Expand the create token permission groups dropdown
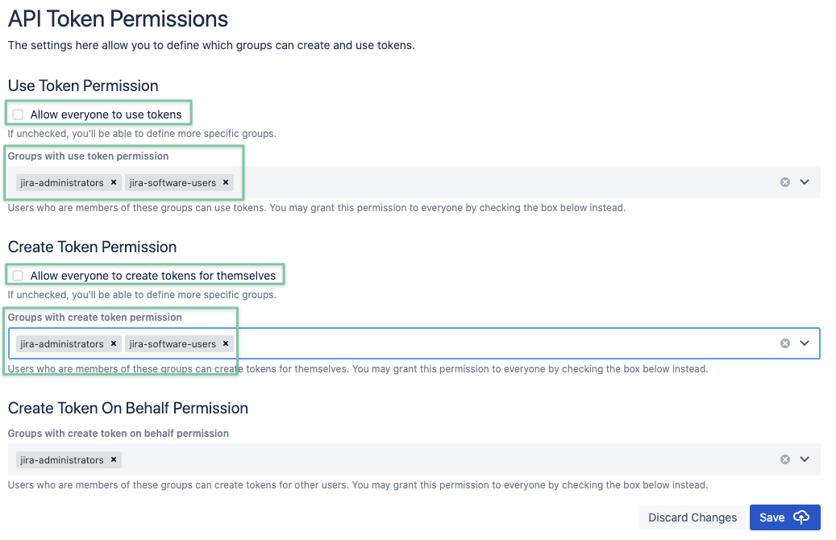The image size is (836, 540). pos(805,343)
